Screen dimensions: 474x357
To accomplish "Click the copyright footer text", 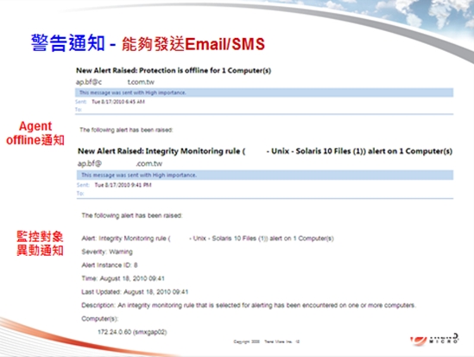I will pos(266,341).
